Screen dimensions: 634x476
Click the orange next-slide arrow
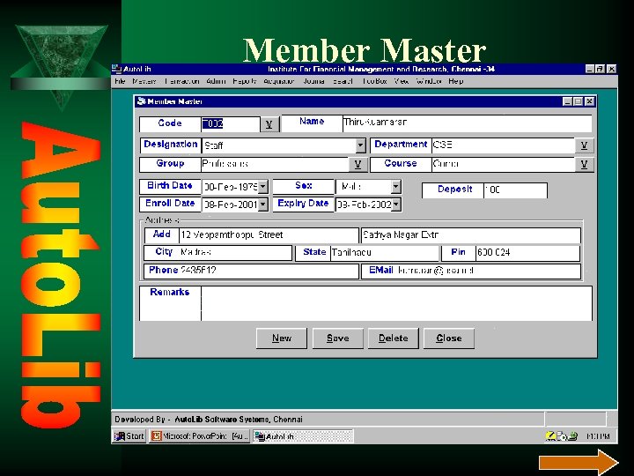[579, 462]
